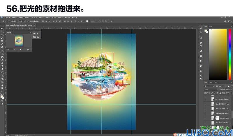233x137 pixels.
Task: Open the opacity dropdown arrow
Action: 232,89
